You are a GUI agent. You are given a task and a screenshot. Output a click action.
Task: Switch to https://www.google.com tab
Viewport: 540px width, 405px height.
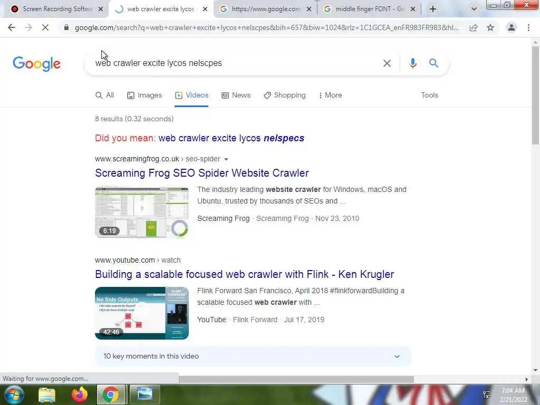tap(265, 9)
